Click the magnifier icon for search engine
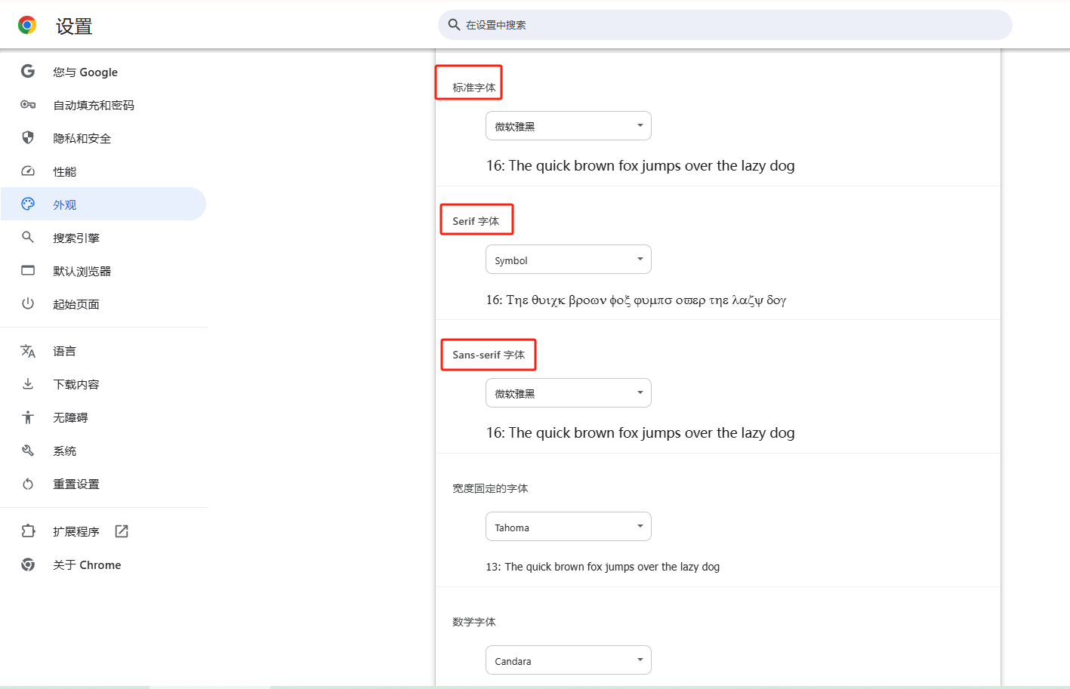This screenshot has height=689, width=1070. click(28, 237)
